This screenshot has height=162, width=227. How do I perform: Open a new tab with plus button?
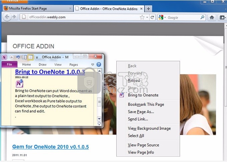coord(148,9)
